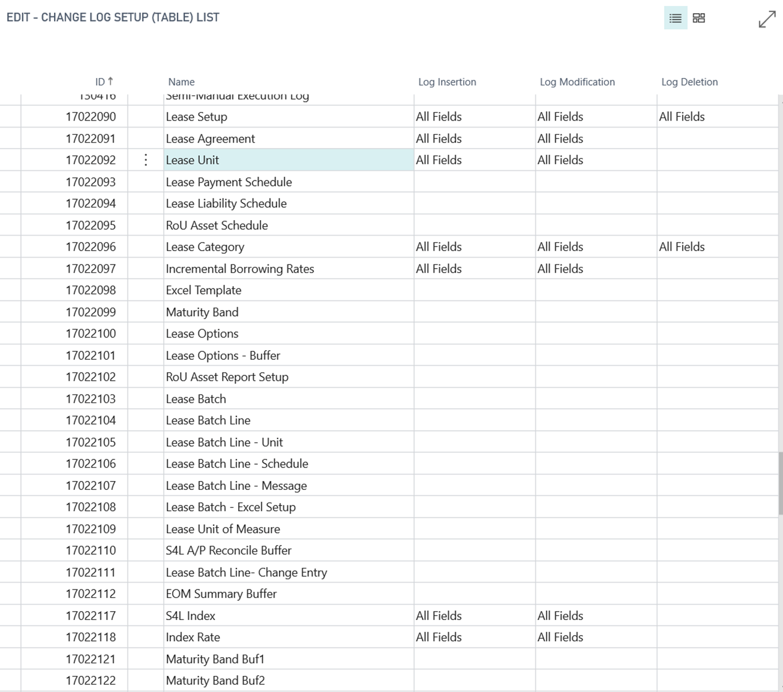Viewport: 783px width, 692px height.
Task: Click the empty Log Deletion cell for Lease Unit
Action: pyautogui.click(x=718, y=160)
